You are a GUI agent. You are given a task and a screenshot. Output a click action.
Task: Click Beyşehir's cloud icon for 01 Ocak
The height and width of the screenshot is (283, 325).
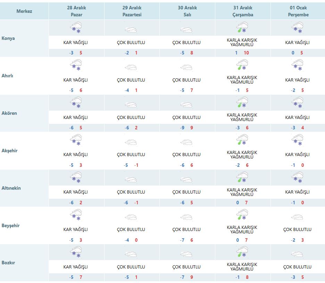click(298, 217)
